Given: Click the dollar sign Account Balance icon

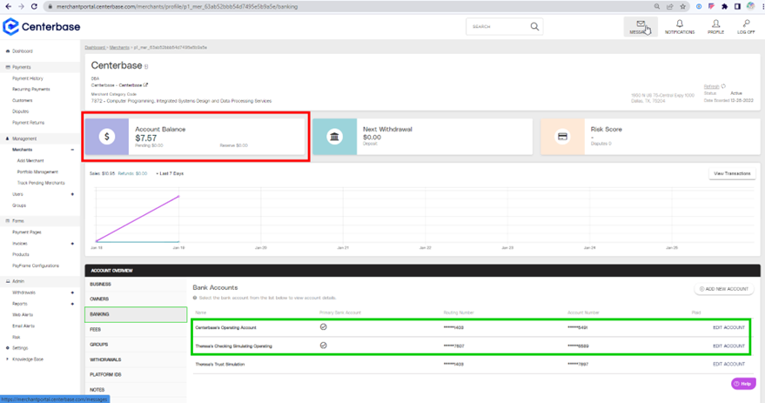Looking at the screenshot, I should [107, 137].
